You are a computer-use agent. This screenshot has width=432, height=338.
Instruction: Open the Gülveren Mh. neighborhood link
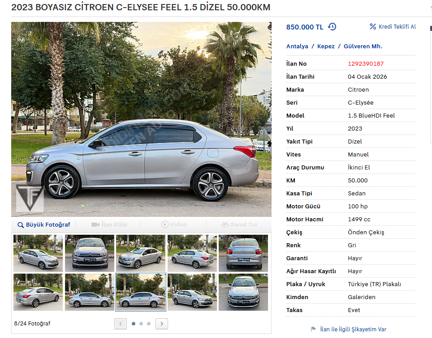click(x=363, y=46)
